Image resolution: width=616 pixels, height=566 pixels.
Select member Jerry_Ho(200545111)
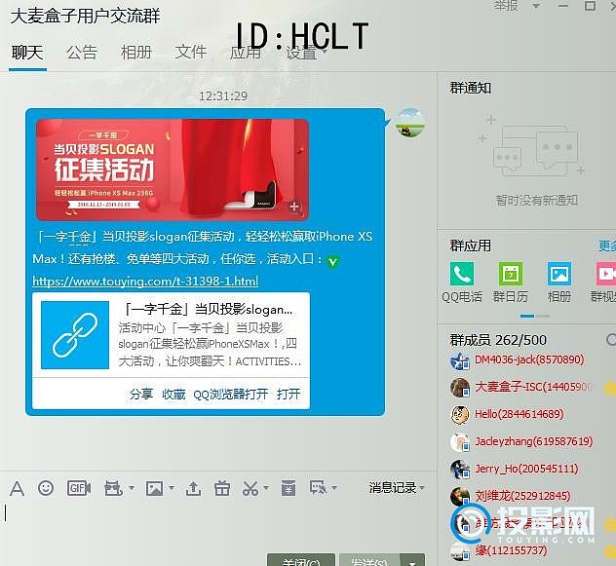pos(526,469)
